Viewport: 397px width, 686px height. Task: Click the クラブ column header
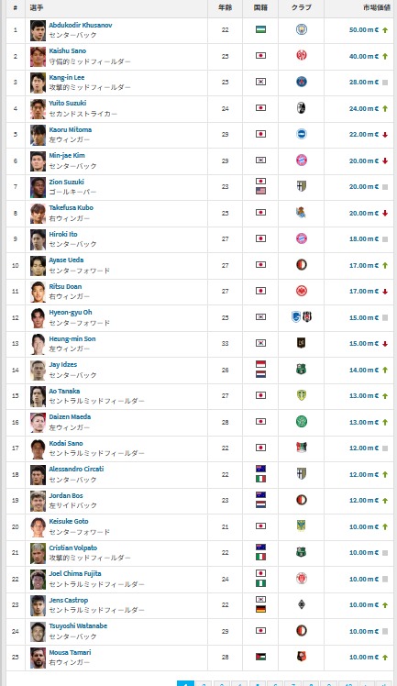pos(302,8)
